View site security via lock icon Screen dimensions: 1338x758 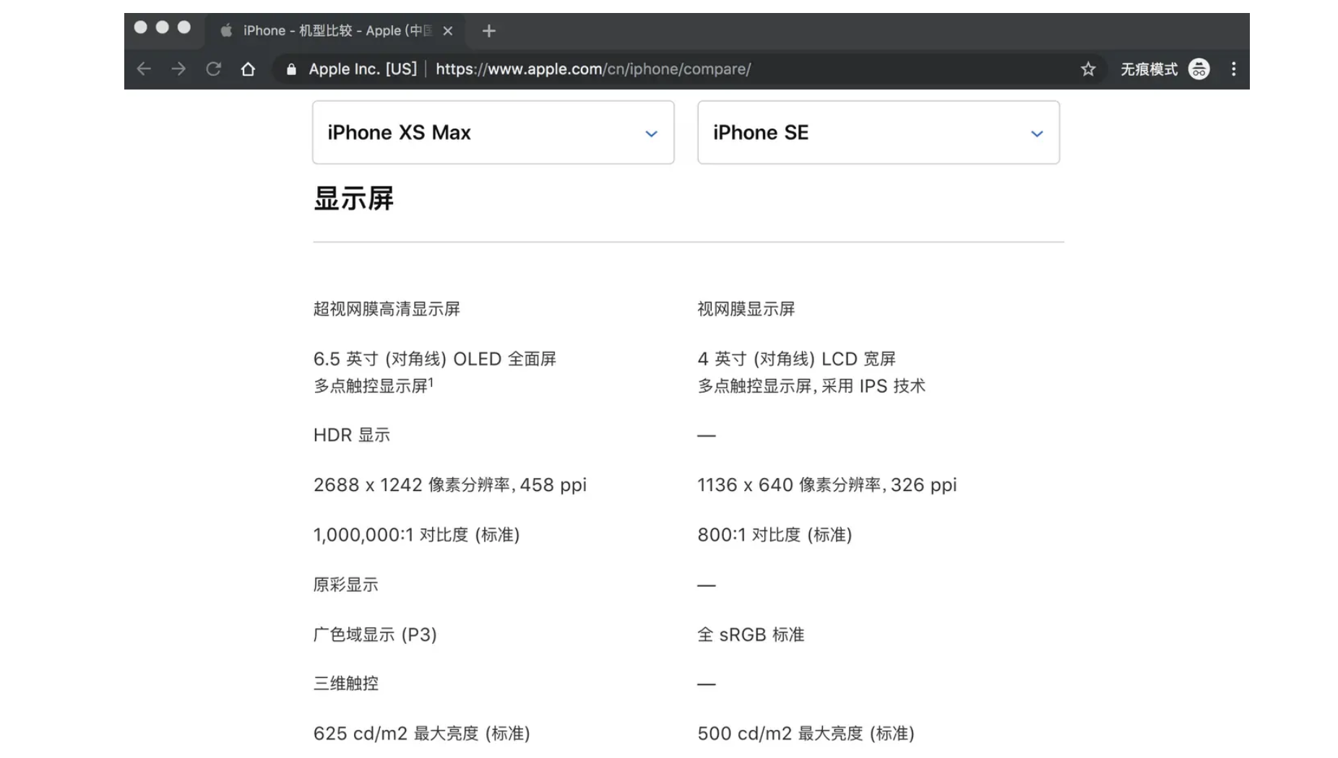click(291, 69)
